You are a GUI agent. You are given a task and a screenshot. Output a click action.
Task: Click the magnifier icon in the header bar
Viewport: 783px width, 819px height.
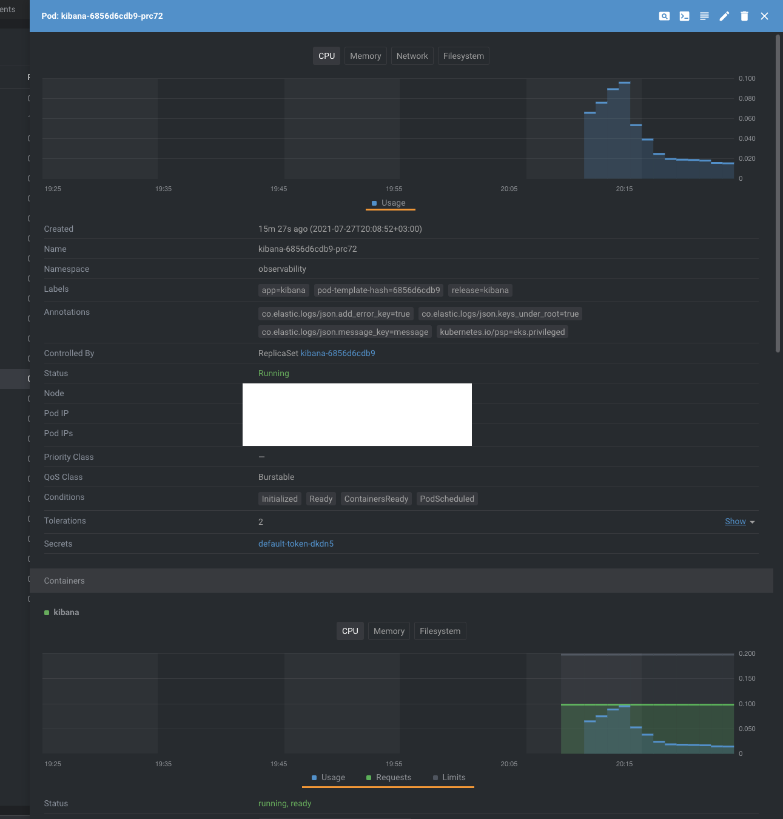(664, 16)
